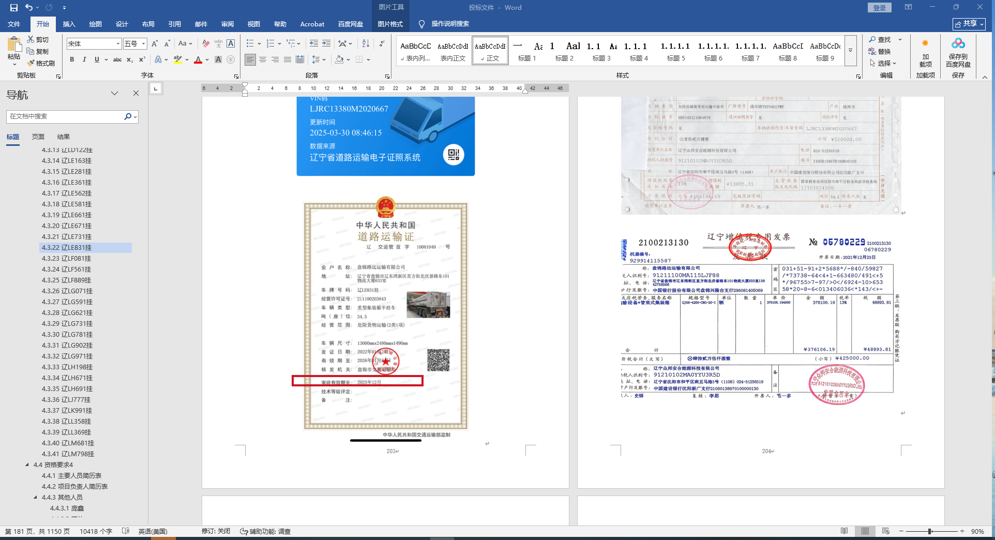Switch to the 页面 tab in the navigation pane
The width and height of the screenshot is (995, 540).
[38, 137]
